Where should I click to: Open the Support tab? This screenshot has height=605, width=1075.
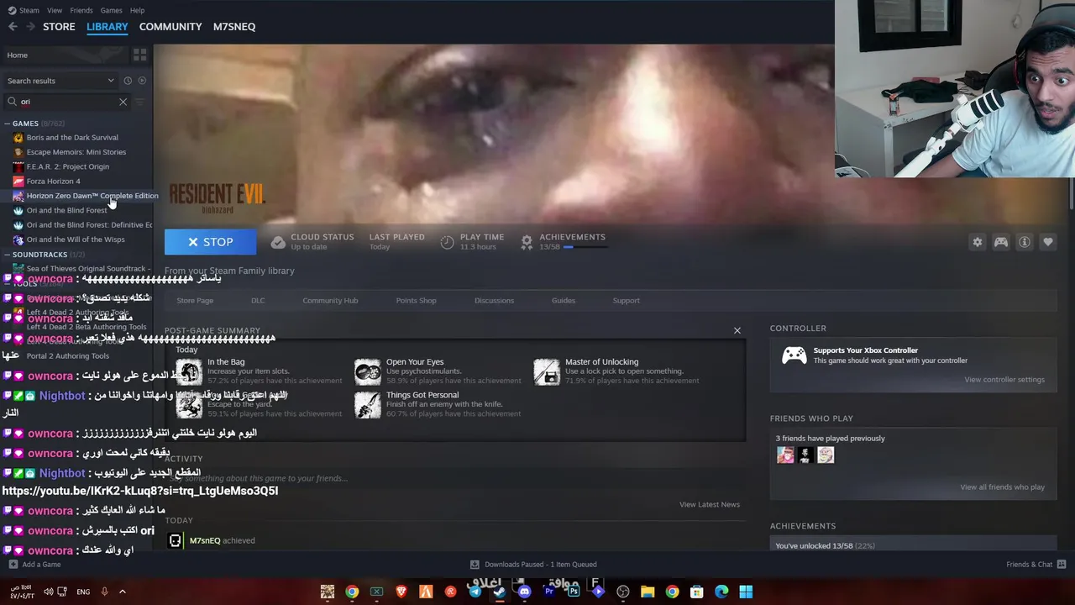tap(626, 301)
